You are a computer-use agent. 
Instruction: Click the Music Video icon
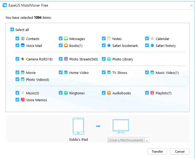(x=152, y=72)
